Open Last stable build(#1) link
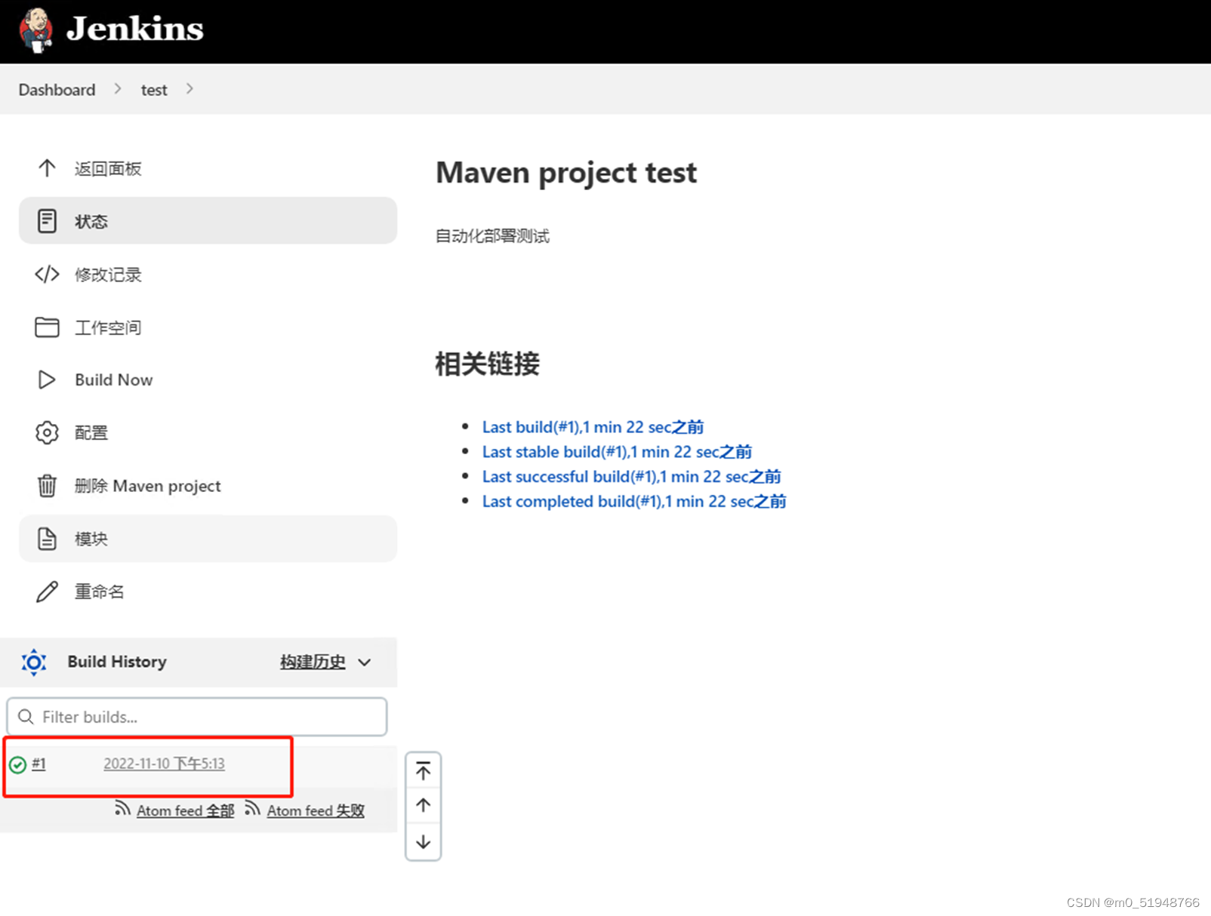Screen dimensions: 1211x916 [x=616, y=451]
